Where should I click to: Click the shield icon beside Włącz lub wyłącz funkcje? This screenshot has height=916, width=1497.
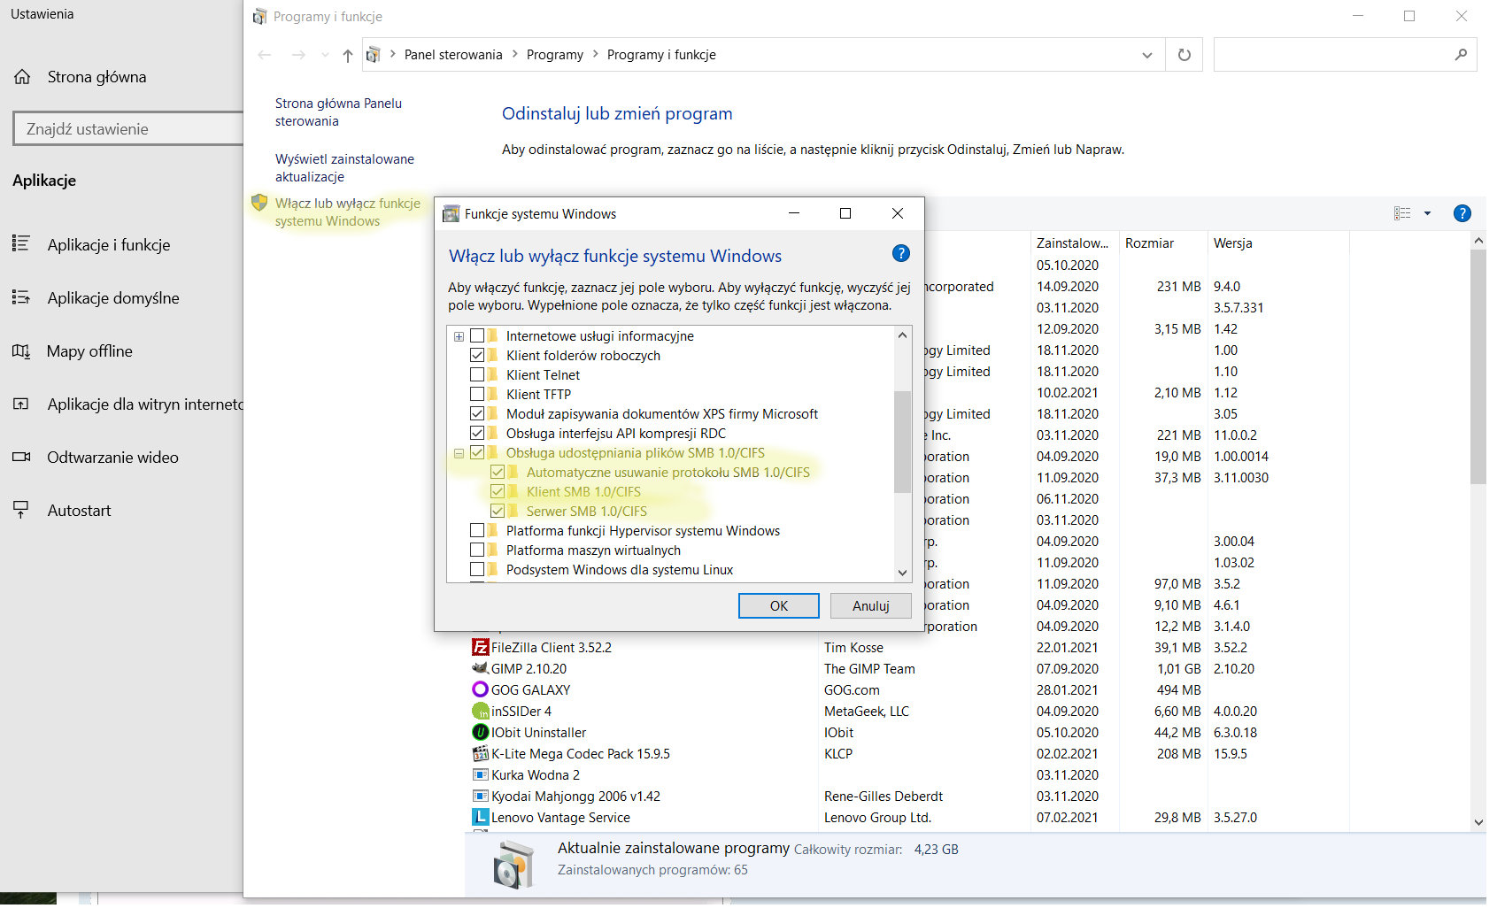(x=259, y=203)
